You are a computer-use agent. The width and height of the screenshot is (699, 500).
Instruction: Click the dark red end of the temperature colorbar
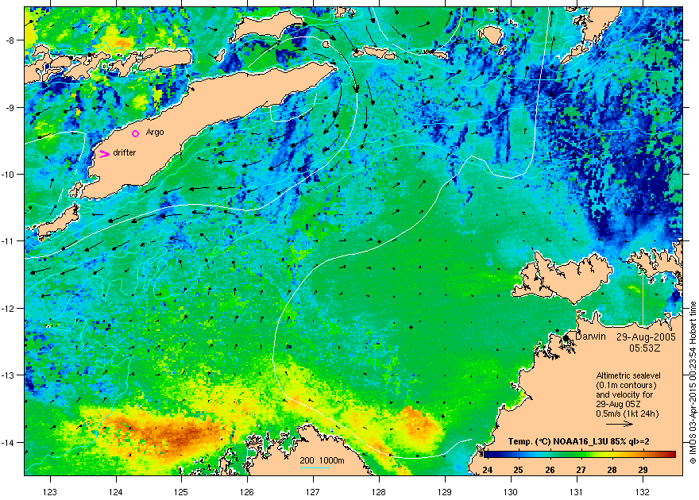pos(672,454)
